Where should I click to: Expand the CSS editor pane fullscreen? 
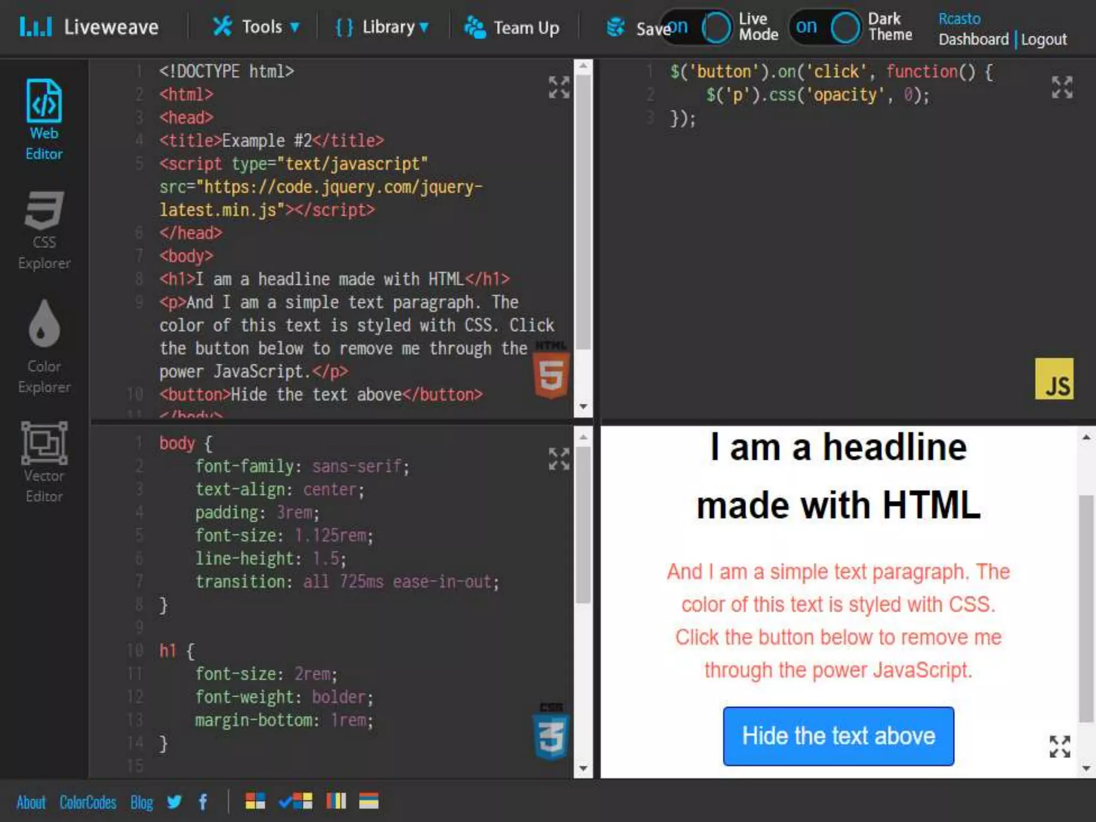pos(559,459)
